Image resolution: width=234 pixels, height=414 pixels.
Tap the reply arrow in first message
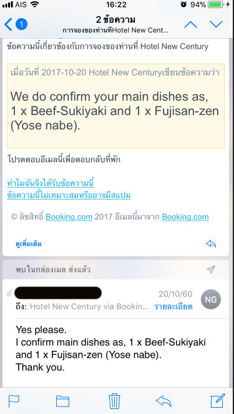point(211,244)
